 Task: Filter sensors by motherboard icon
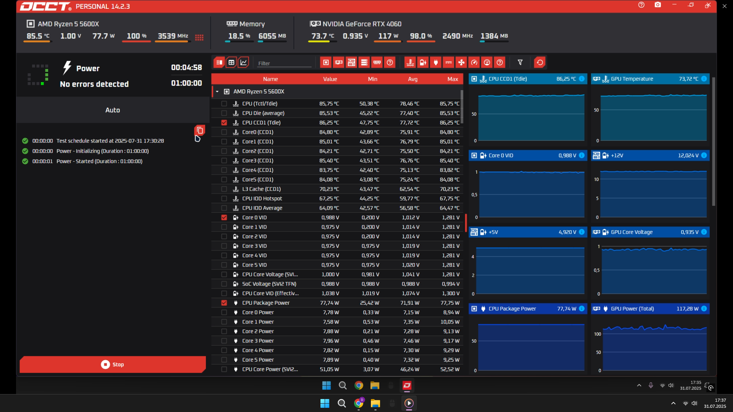[351, 63]
